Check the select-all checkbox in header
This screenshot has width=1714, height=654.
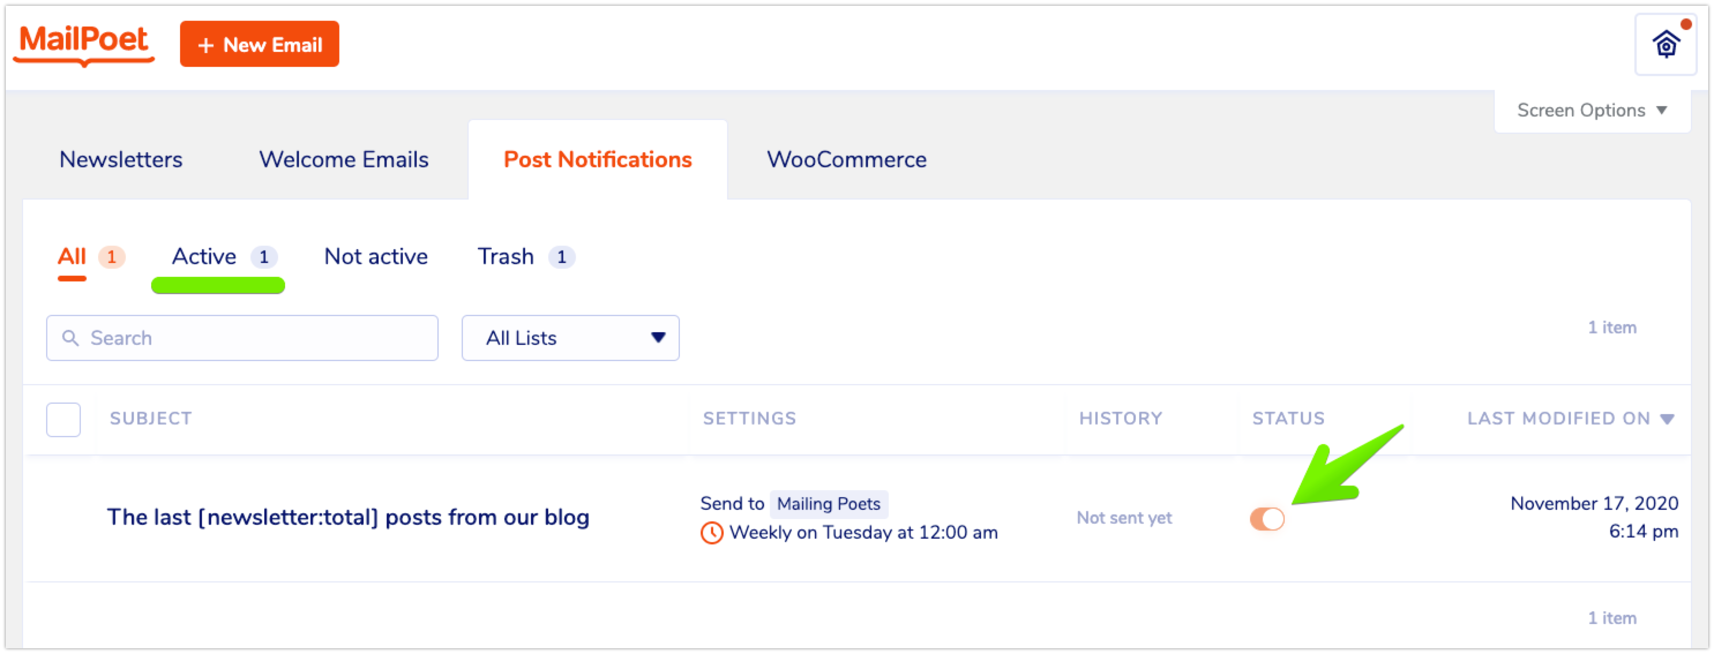tap(63, 419)
